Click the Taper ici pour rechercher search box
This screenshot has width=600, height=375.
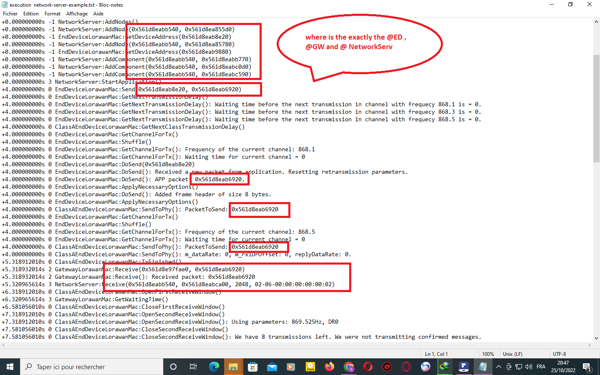92,367
